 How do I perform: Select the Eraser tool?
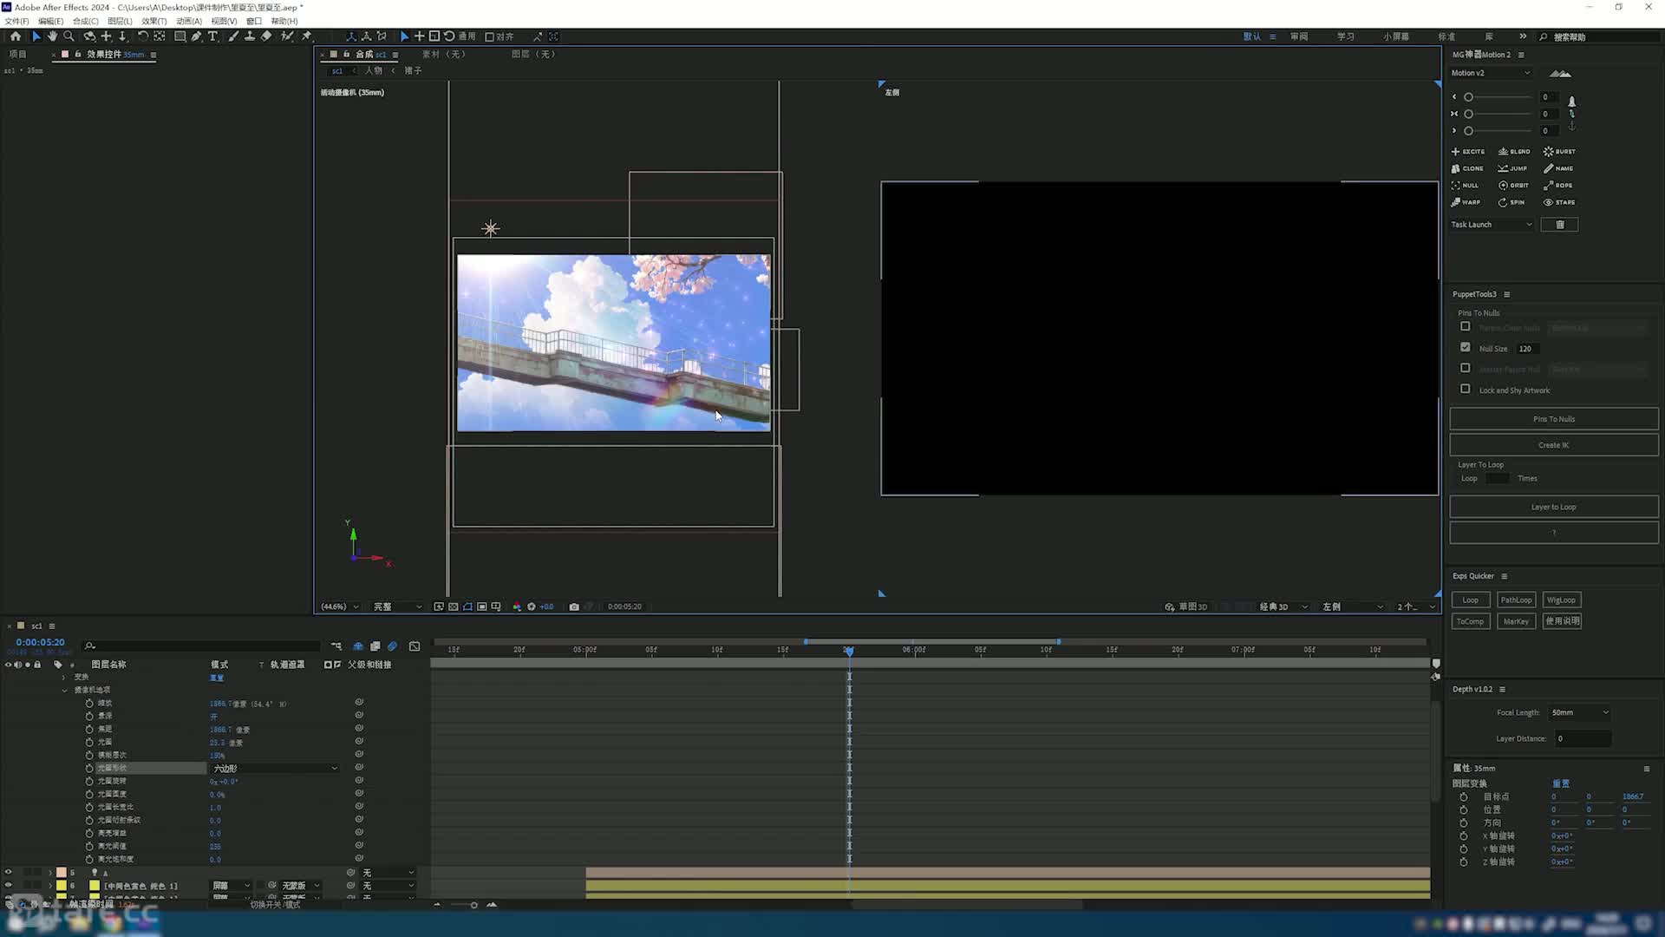(x=266, y=36)
